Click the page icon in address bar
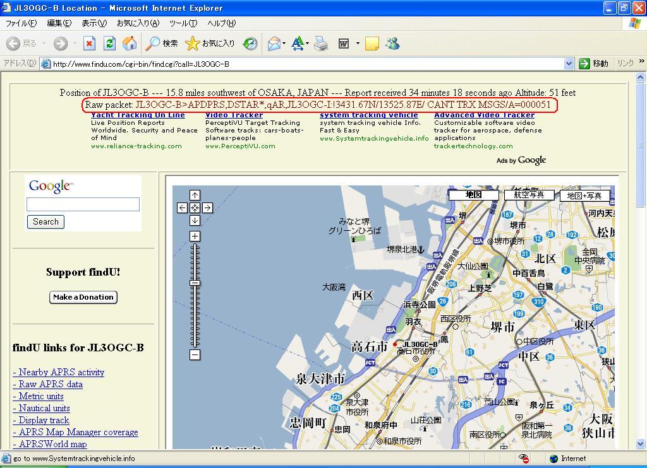Screen dimensions: 647x468 tap(45, 64)
